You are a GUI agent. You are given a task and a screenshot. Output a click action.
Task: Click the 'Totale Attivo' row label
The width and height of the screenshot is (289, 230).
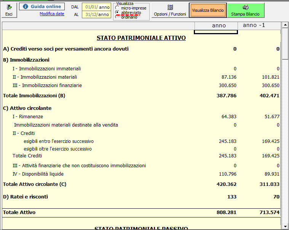coord(19,213)
